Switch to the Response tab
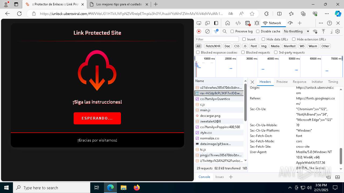344x193 pixels. (299, 82)
